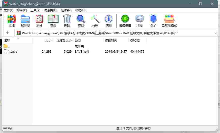
Task: Click the '文件夹' type cell
Action: coord(79,46)
